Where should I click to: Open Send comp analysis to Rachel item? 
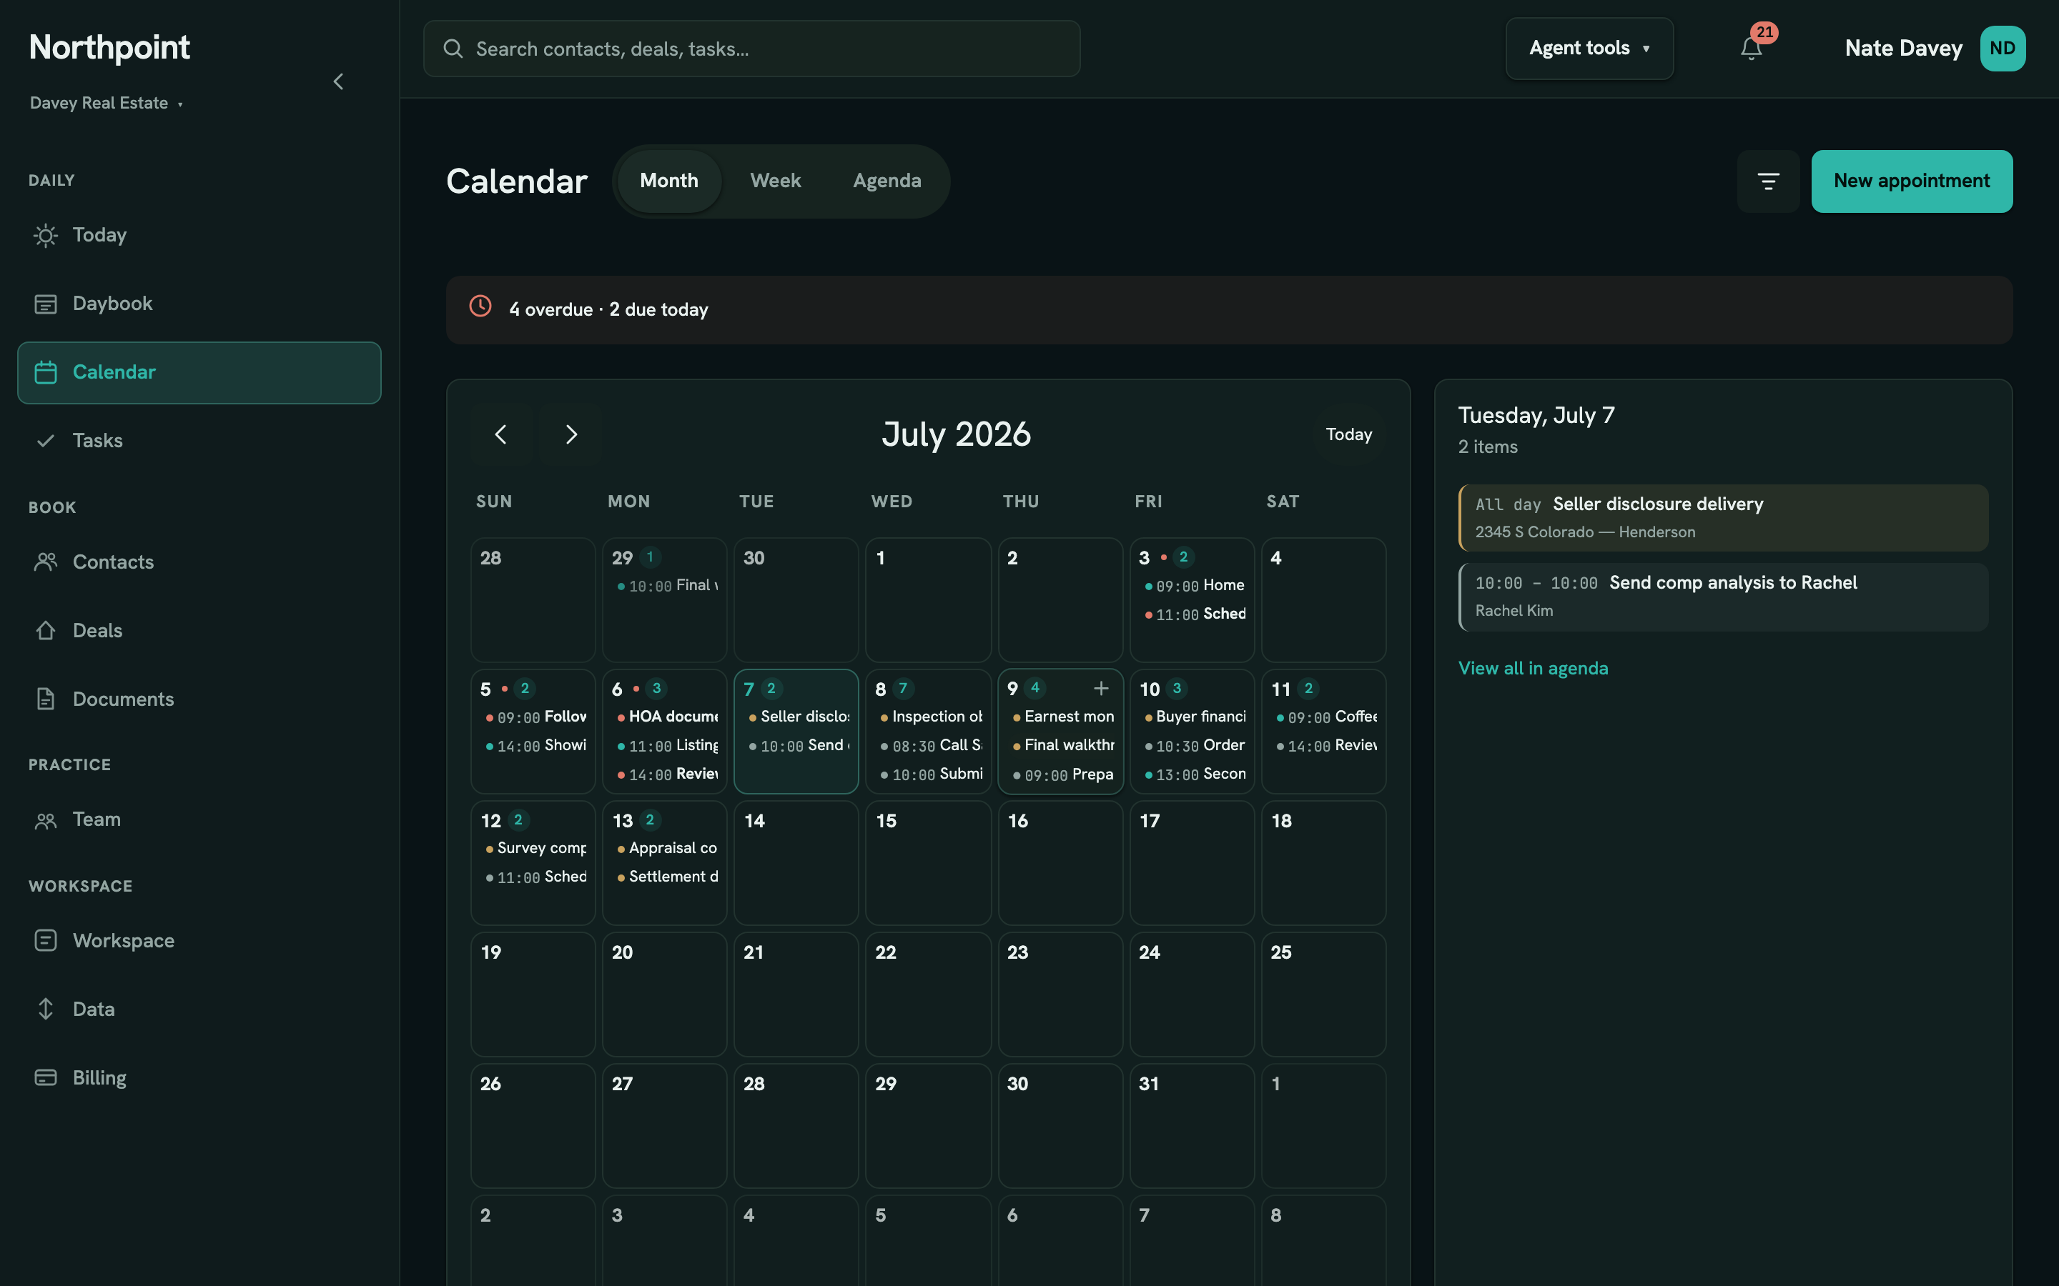tap(1723, 597)
